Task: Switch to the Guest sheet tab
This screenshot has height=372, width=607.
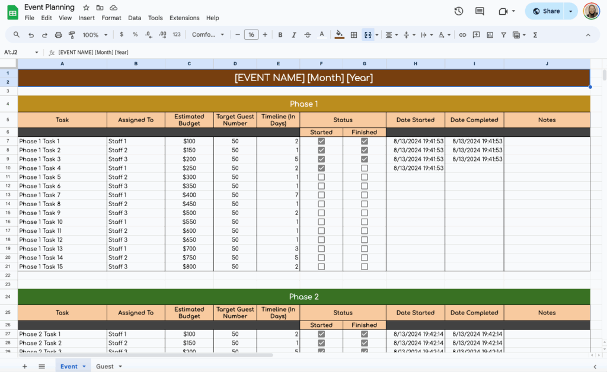Action: tap(104, 366)
